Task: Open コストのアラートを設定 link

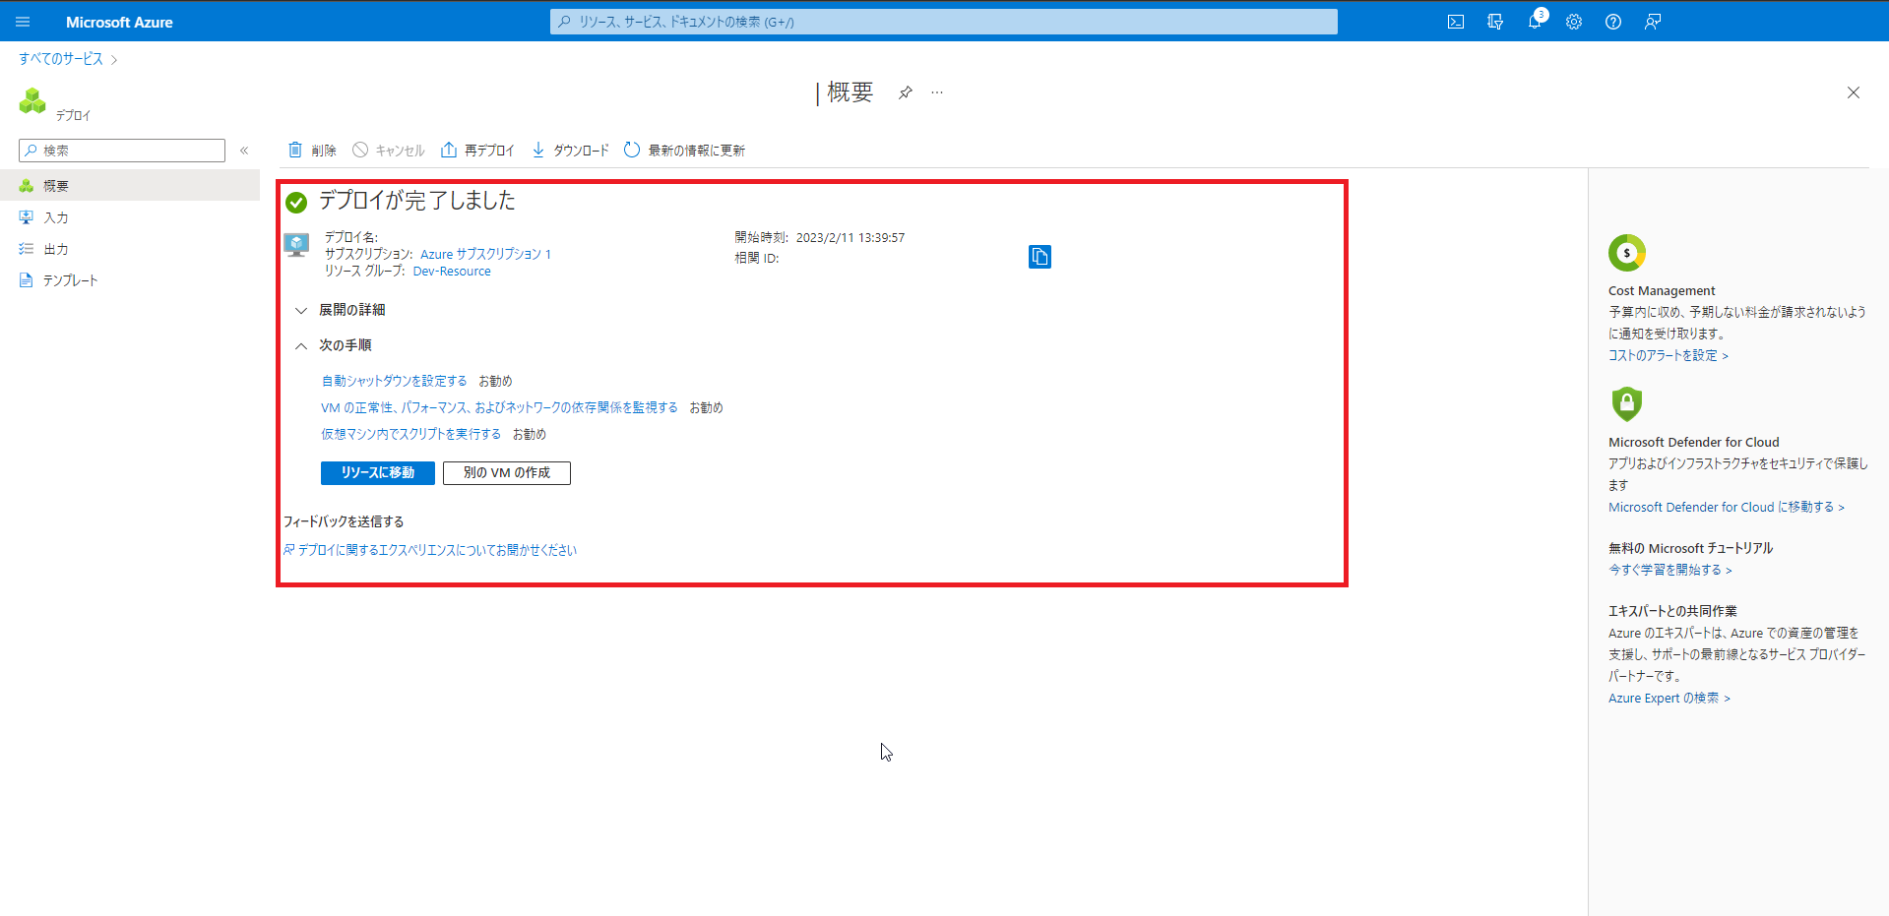Action: coord(1669,356)
